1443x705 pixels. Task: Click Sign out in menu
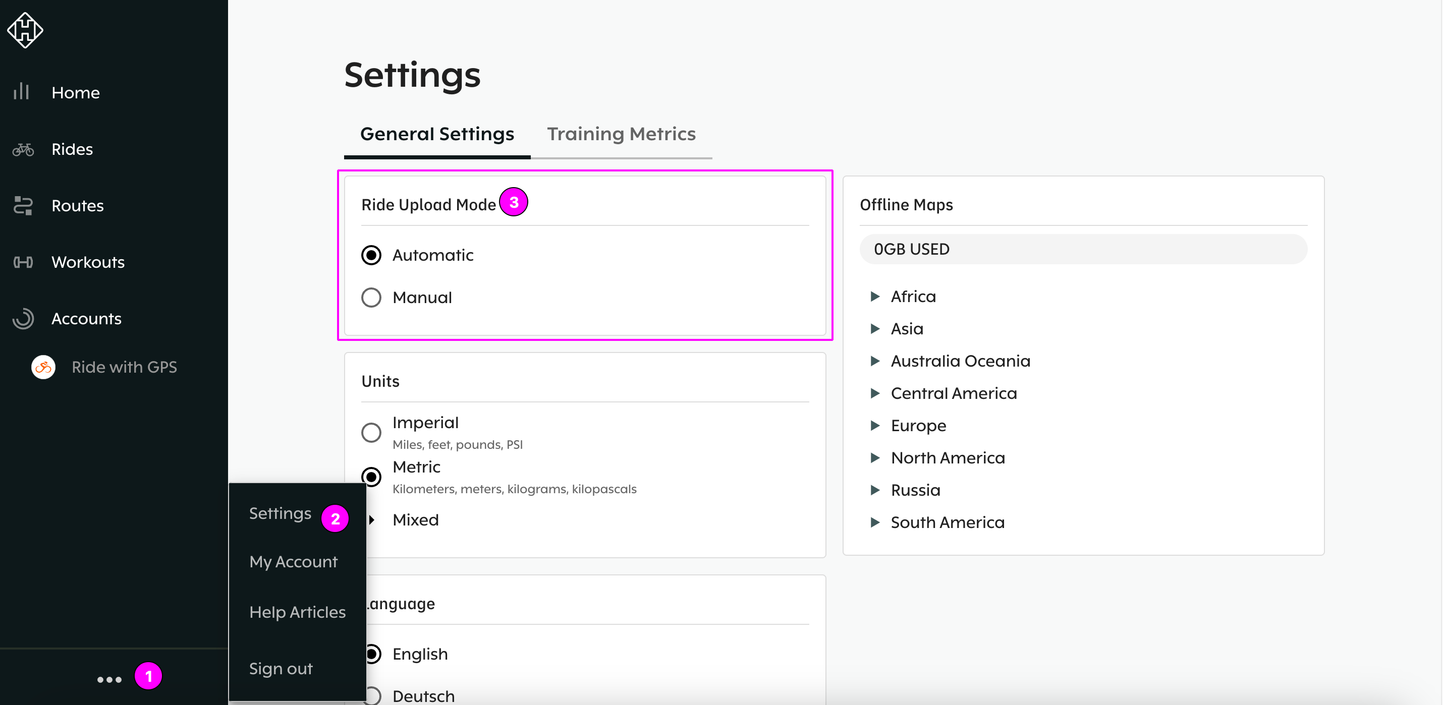point(281,669)
